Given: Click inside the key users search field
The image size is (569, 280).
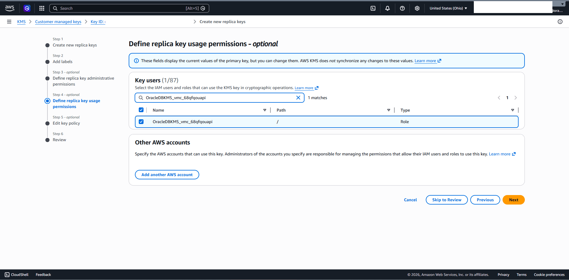Looking at the screenshot, I should 219,97.
